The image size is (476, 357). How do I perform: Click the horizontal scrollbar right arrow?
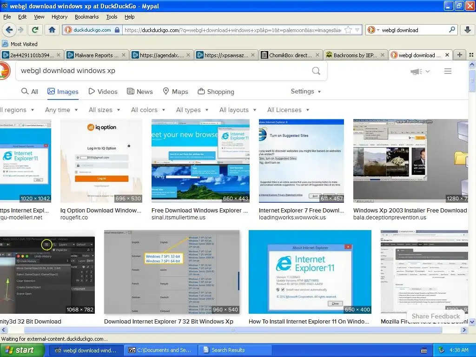point(464,330)
